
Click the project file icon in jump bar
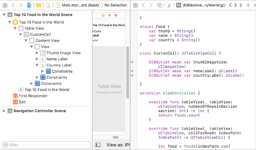pos(29,5)
